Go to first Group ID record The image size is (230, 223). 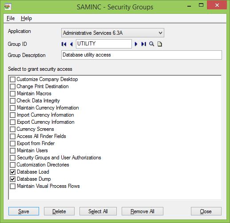[x=64, y=44]
